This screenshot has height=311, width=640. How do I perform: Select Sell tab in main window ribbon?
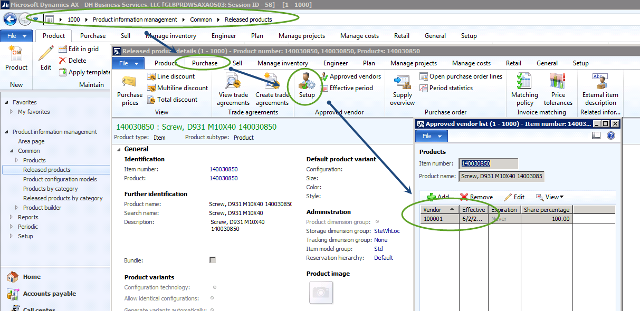pos(126,36)
